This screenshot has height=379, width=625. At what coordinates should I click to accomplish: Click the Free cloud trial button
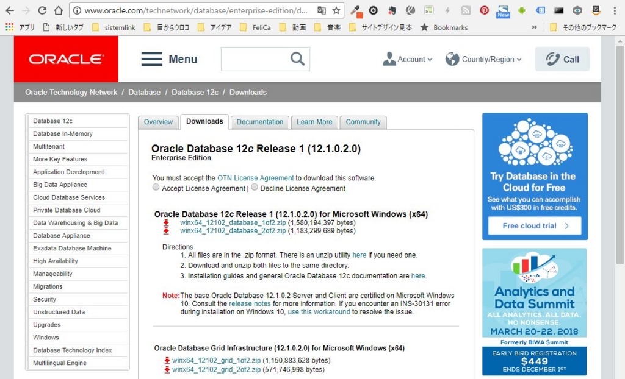click(535, 225)
